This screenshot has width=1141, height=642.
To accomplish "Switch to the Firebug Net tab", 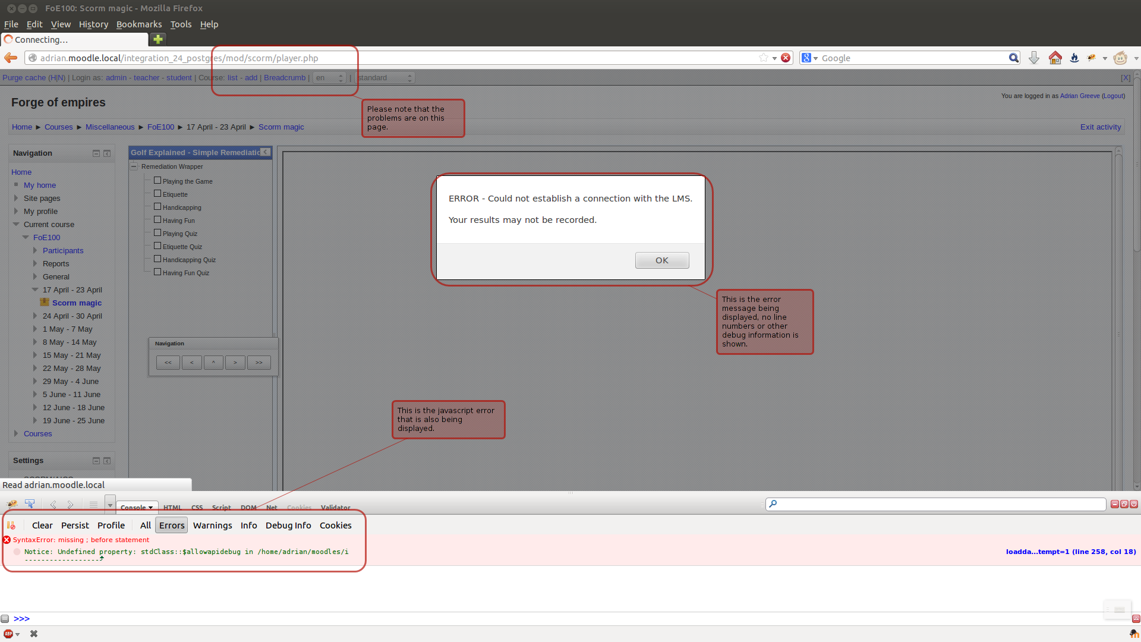I will tap(272, 508).
